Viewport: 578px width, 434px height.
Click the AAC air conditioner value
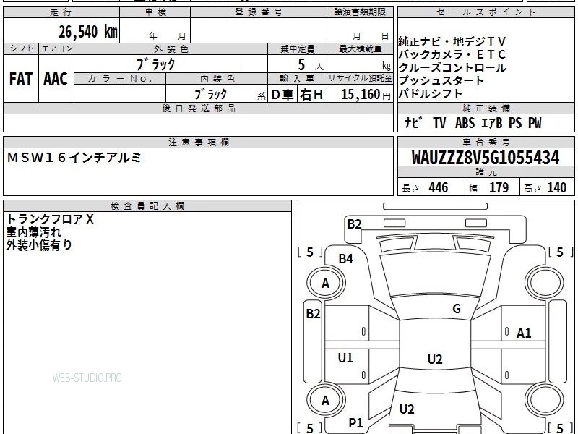[x=56, y=79]
